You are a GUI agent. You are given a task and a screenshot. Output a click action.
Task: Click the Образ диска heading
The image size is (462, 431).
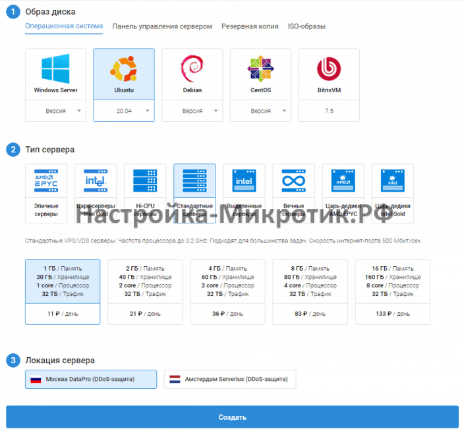pos(50,12)
